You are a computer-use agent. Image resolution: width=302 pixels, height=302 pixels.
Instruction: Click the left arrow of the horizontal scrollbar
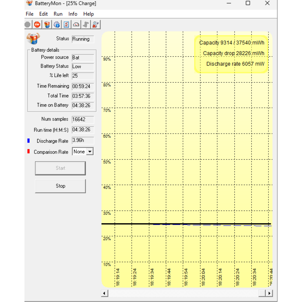(x=104, y=293)
